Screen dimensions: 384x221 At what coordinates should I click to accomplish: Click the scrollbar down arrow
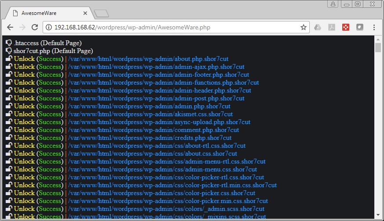tap(378, 215)
